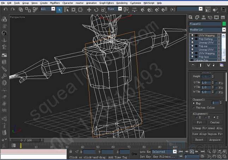The image size is (228, 160).
Task: Activate Select and Move tool
Action: coord(89,10)
